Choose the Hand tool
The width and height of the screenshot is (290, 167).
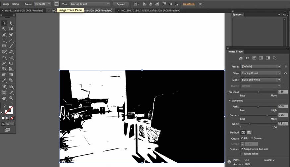[x=4, y=98]
